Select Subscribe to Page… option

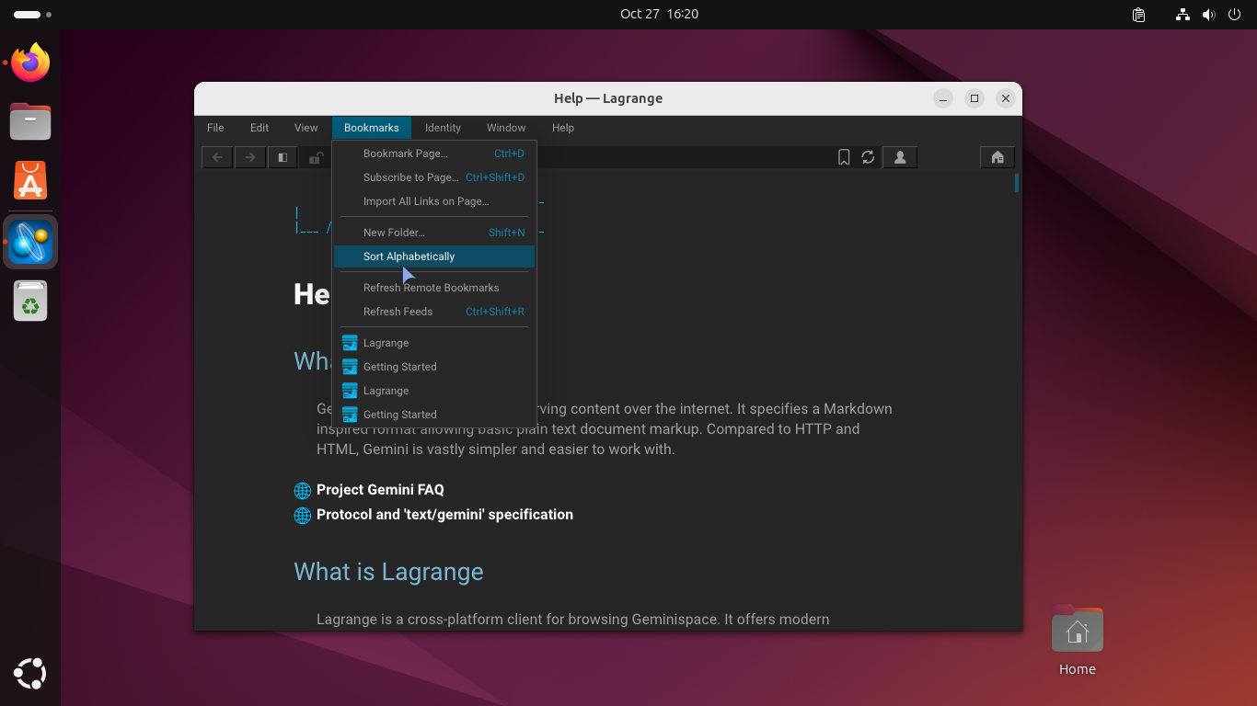tap(410, 177)
